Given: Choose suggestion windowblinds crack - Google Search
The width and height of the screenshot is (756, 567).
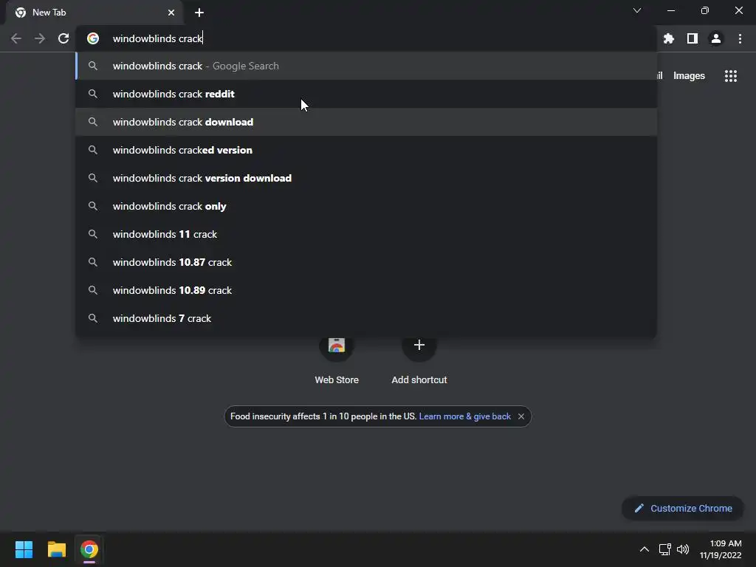Looking at the screenshot, I should pyautogui.click(x=366, y=66).
